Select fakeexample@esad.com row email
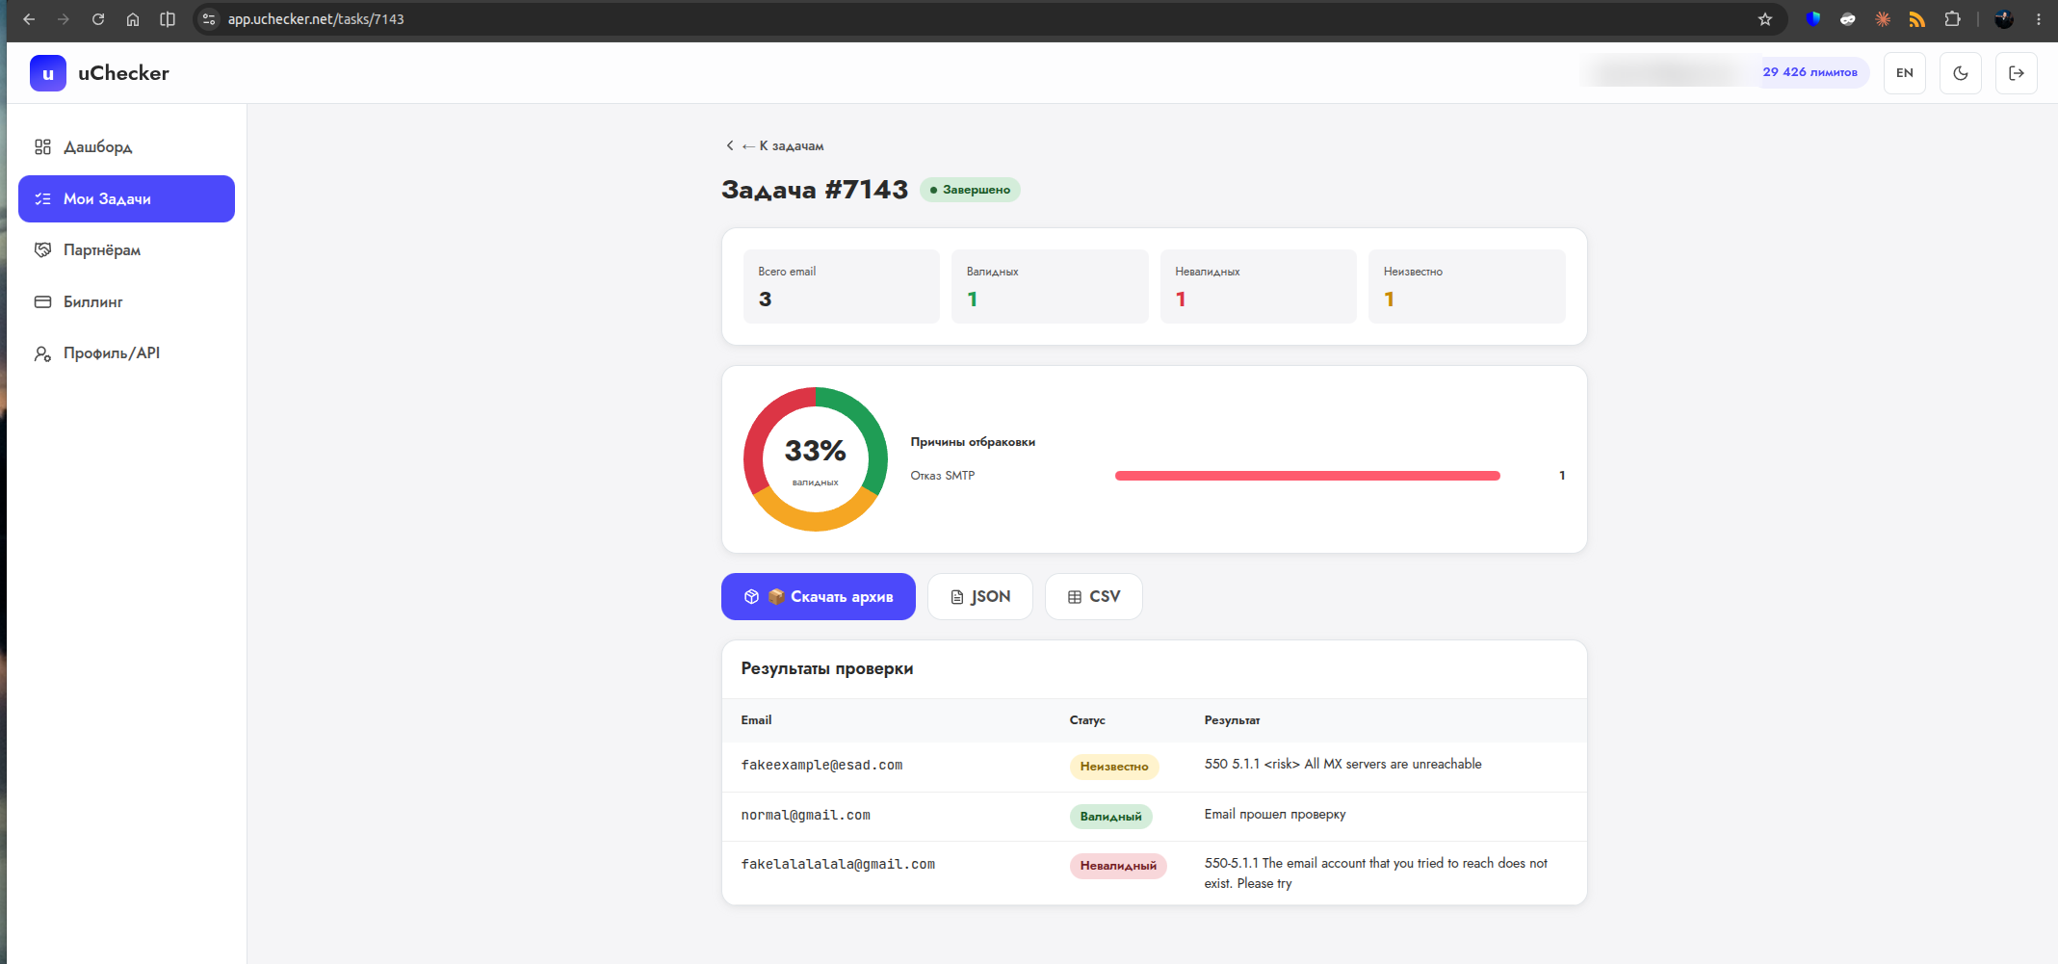 821,766
